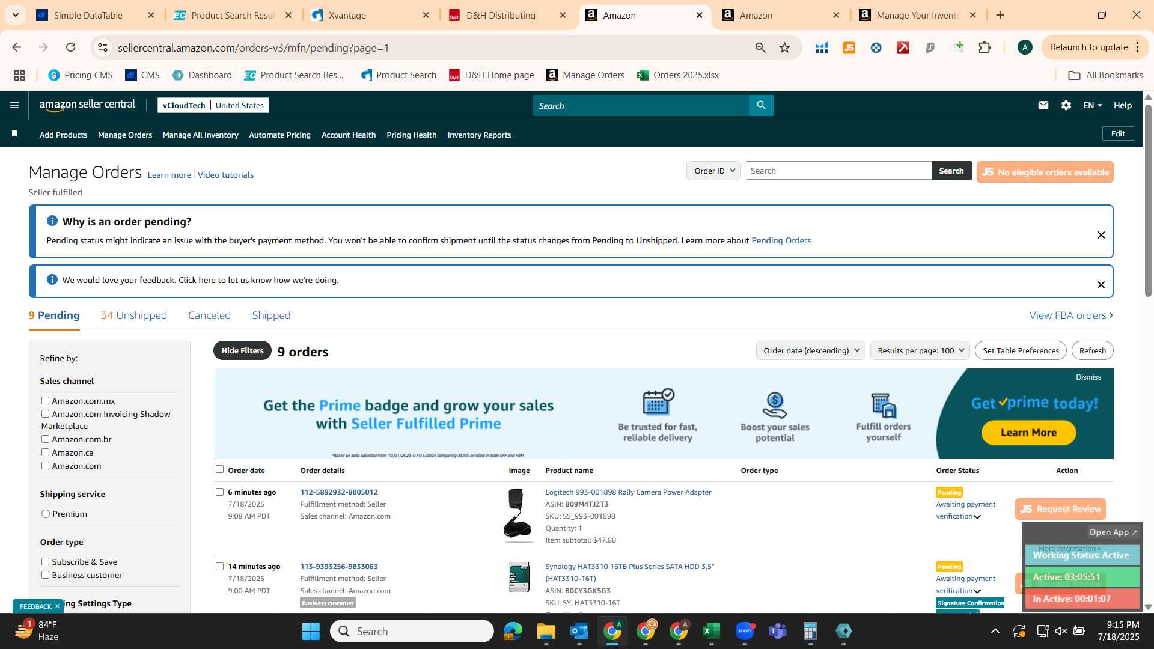Open the Order ID search type dropdown
This screenshot has width=1154, height=649.
coord(713,171)
